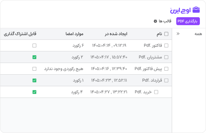
Task: Disable sharing for قرارداد .Pdf
Action: pyautogui.click(x=34, y=80)
